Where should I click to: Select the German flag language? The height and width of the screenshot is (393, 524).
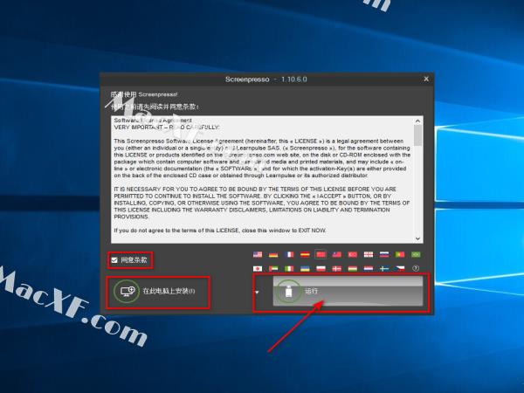(x=273, y=255)
